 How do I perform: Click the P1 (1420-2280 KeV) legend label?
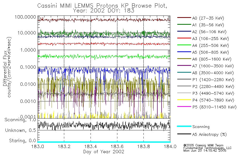213,80
